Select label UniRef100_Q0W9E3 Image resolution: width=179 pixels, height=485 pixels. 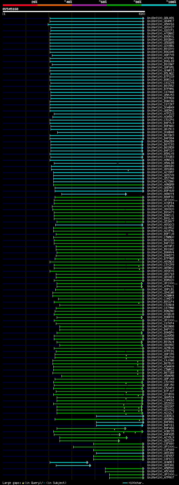coord(161,462)
